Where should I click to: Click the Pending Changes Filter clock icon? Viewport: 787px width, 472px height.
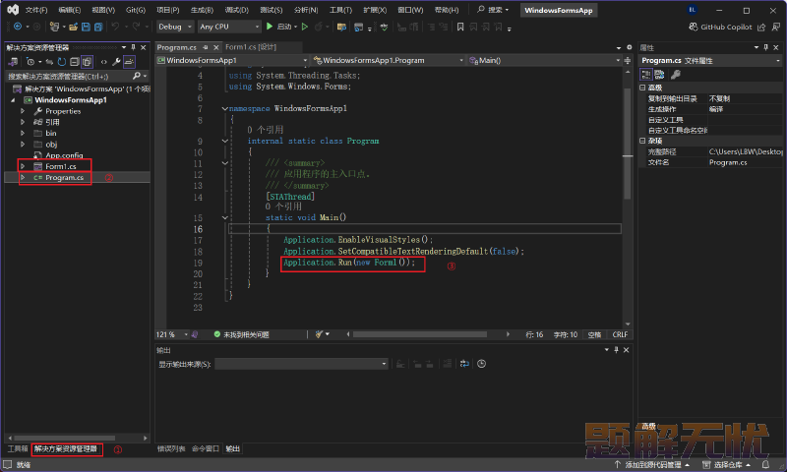coord(30,62)
